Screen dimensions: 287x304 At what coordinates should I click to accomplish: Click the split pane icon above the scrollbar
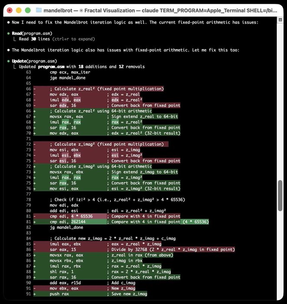click(x=280, y=20)
